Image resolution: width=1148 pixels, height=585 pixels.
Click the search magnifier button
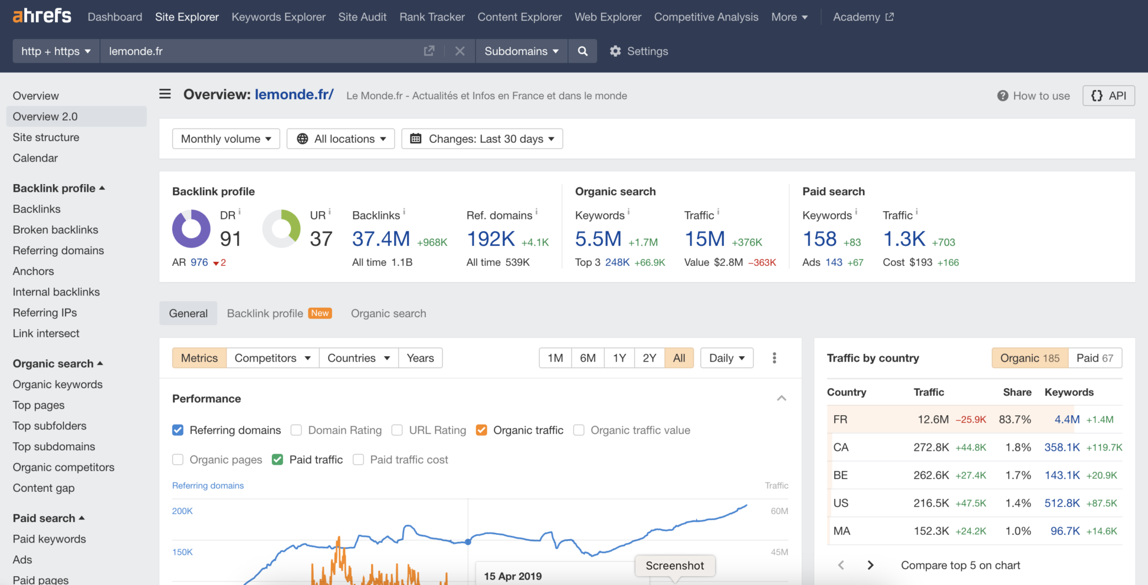coord(582,51)
